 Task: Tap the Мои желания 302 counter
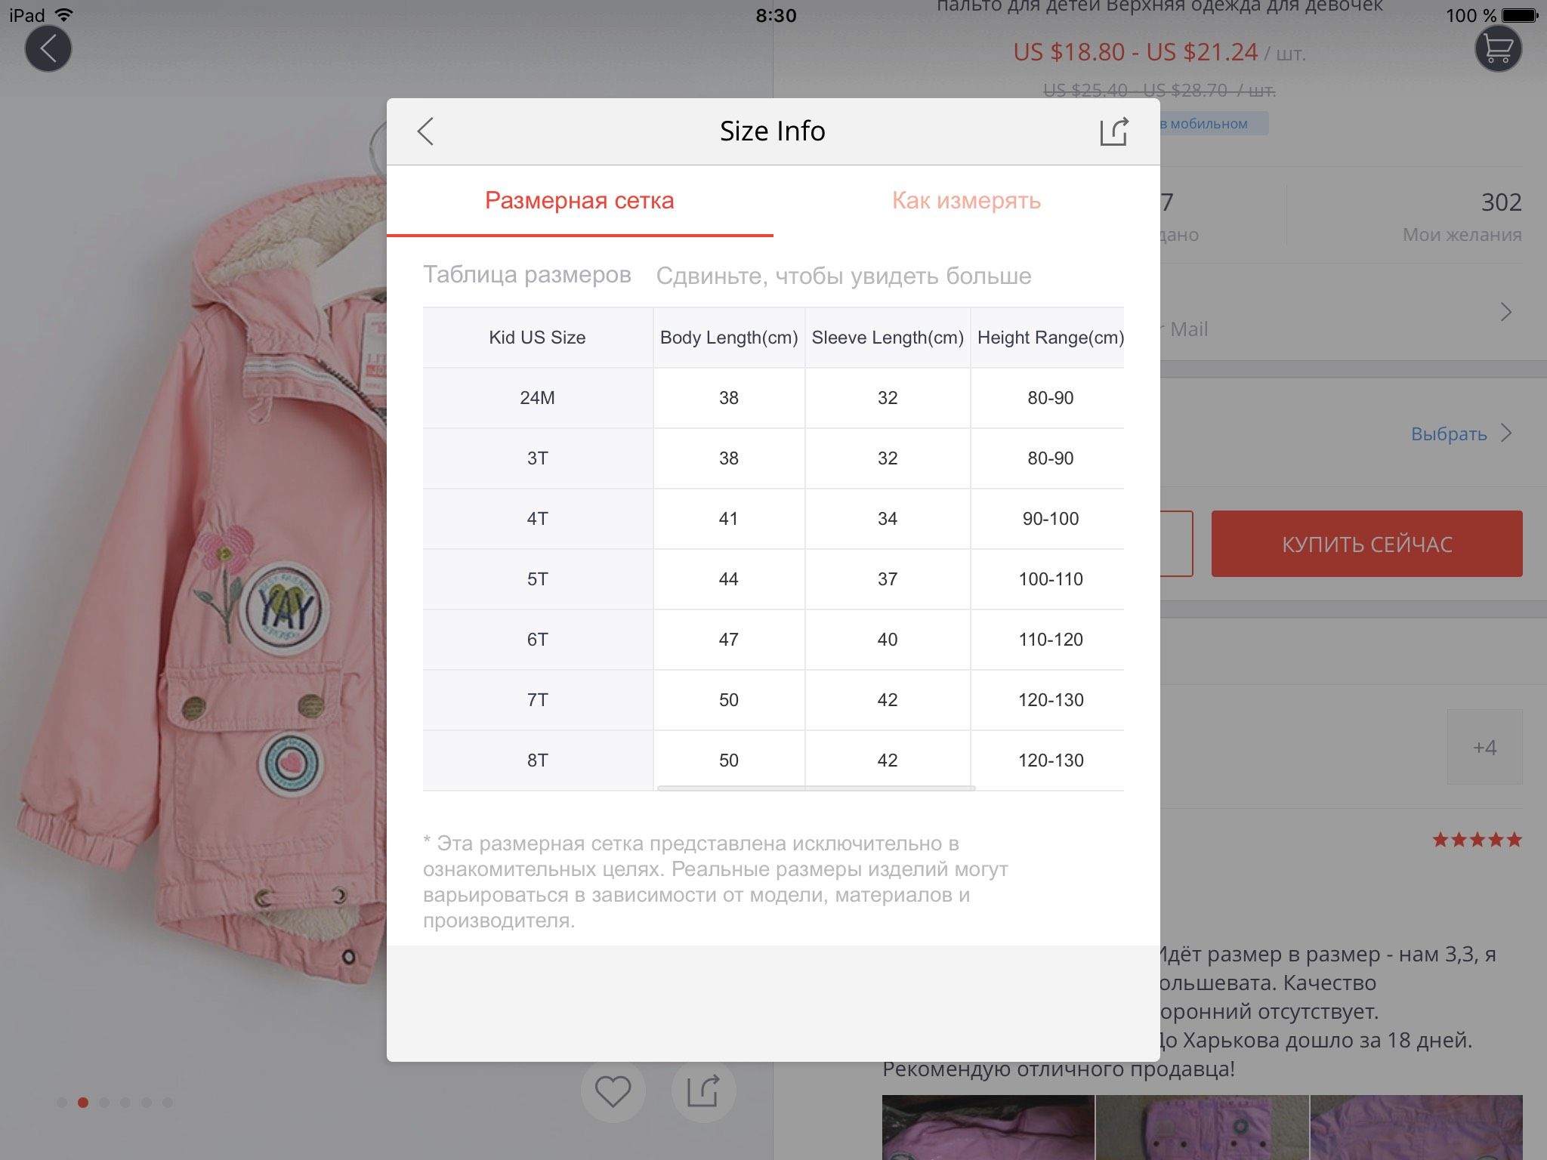[1462, 217]
